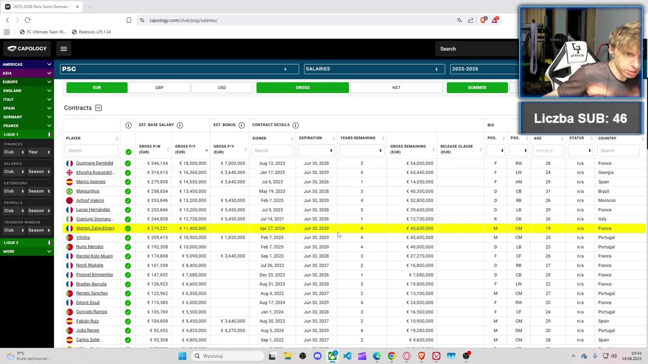Screen dimensions: 648x364
Task: Switch to NET salary view
Action: [x=396, y=87]
